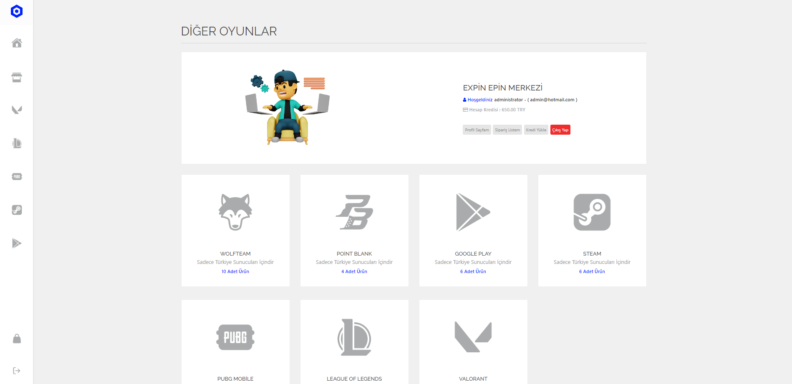The width and height of the screenshot is (792, 384).
Task: Open the Google Play 6 Adet Ürün link
Action: pyautogui.click(x=473, y=271)
